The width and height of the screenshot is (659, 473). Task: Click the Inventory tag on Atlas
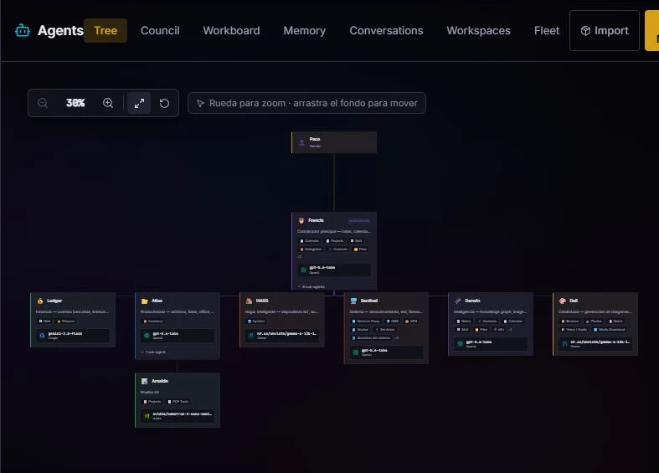tap(153, 321)
